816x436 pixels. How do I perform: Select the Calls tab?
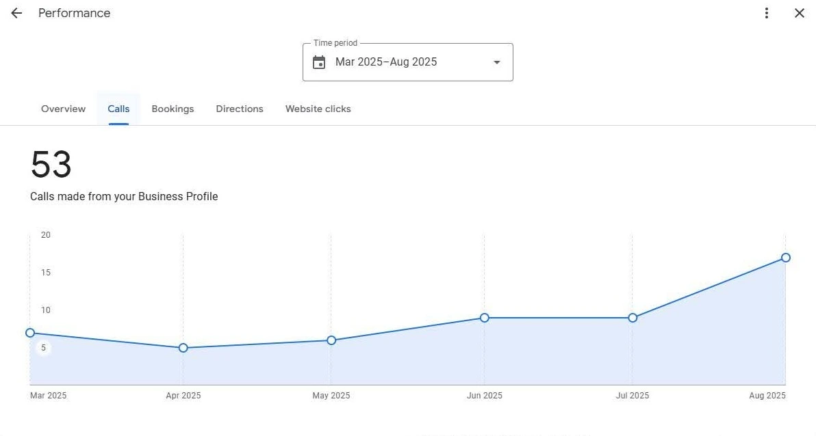pyautogui.click(x=118, y=109)
